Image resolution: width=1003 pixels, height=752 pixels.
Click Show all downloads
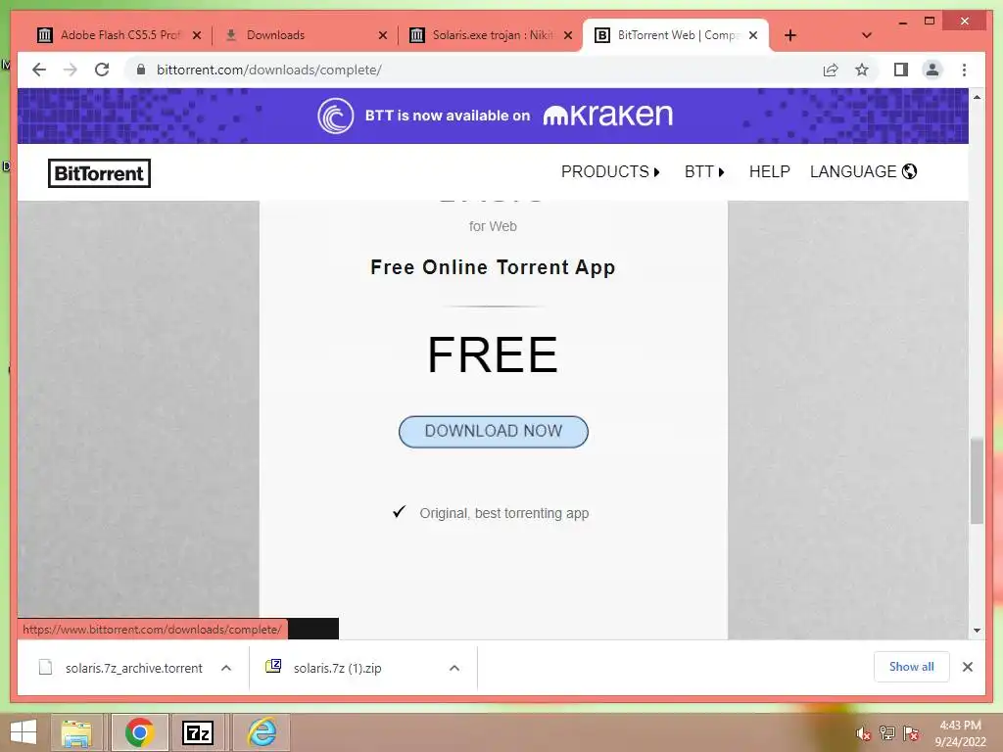(x=912, y=667)
